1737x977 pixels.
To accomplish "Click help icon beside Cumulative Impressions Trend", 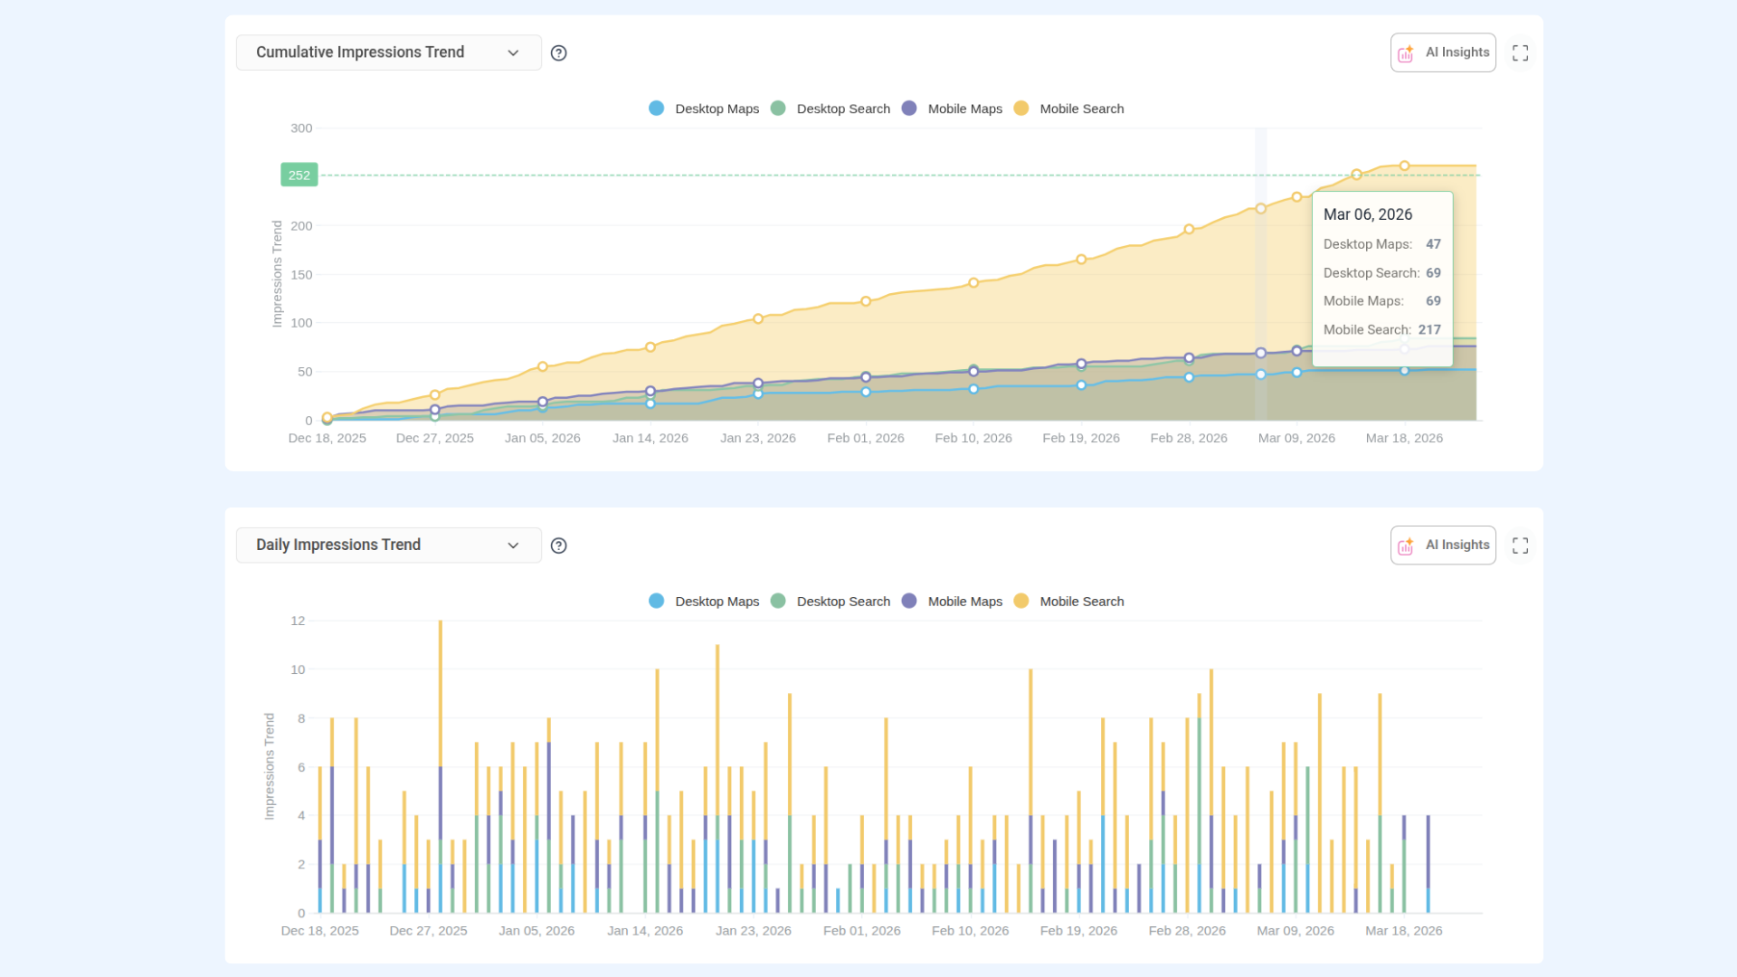I will point(559,53).
